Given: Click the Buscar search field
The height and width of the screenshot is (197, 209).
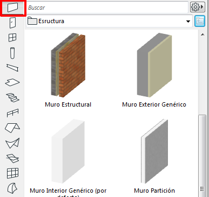Looking at the screenshot, I should point(107,8).
